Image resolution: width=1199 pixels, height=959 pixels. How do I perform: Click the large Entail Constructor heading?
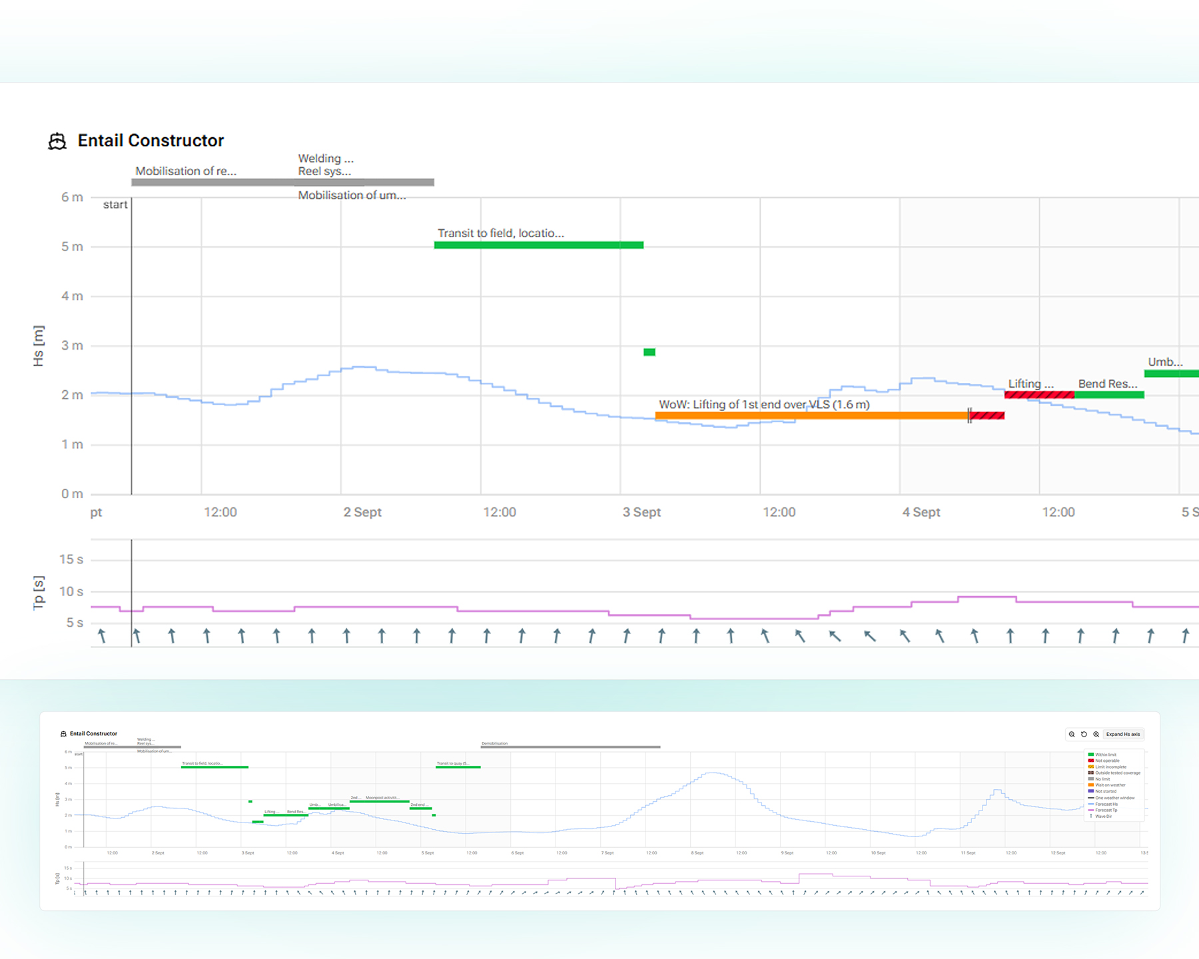[x=151, y=141]
